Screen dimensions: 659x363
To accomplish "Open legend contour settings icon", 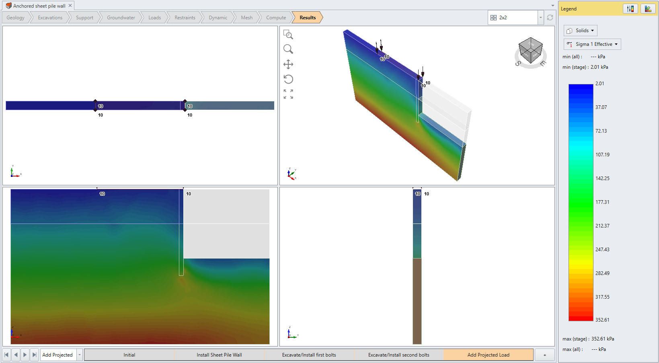I will pyautogui.click(x=630, y=9).
